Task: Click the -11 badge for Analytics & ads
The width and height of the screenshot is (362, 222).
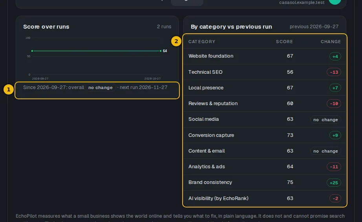Action: pos(334,167)
